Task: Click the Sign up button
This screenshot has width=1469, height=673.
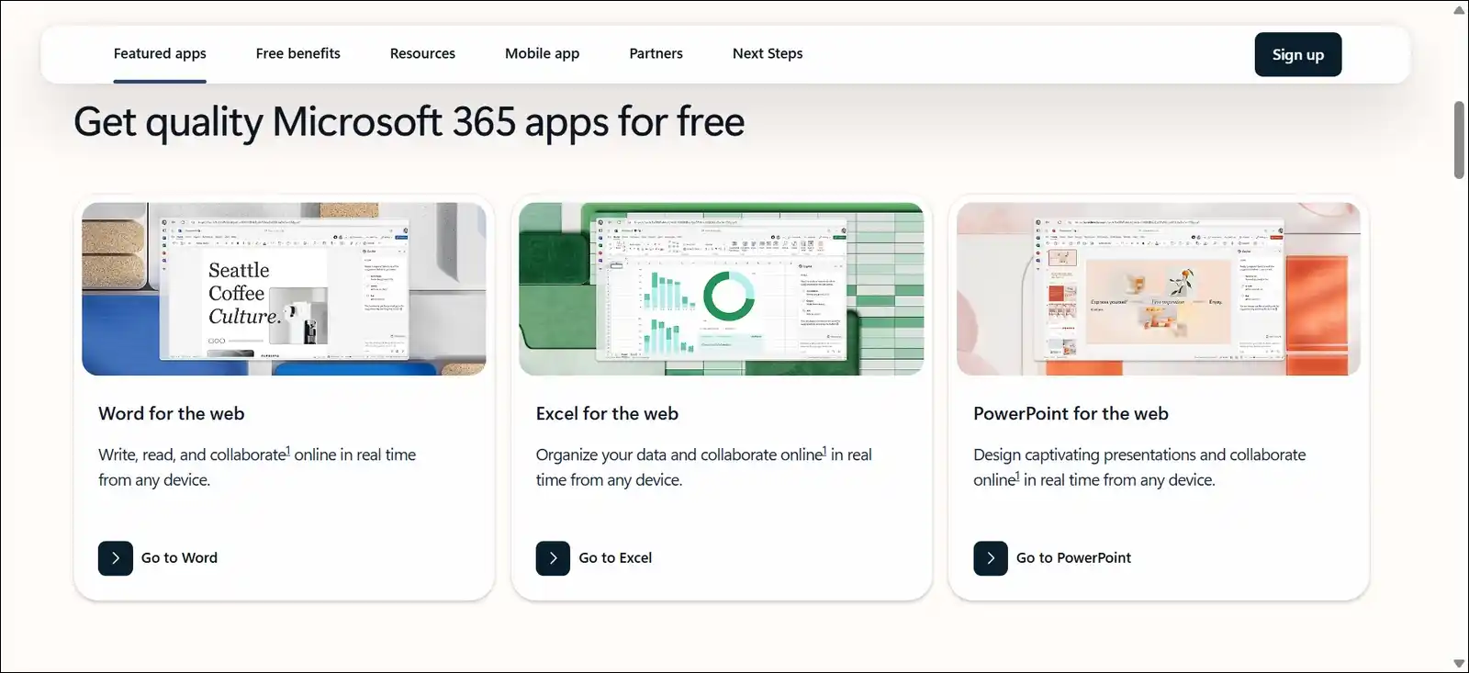Action: [1297, 54]
